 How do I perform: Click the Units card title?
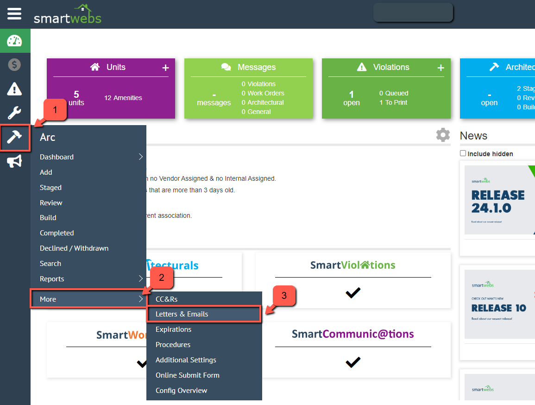click(x=116, y=67)
